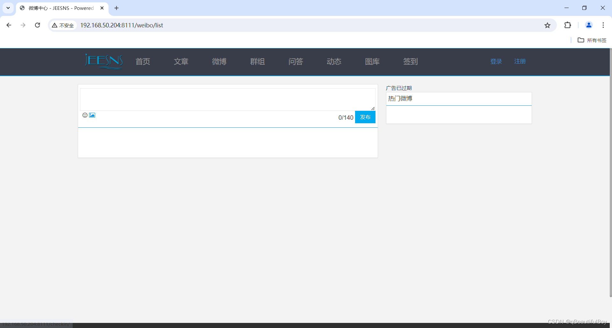
Task: Expand the tab search dropdown arrow
Action: (8, 8)
